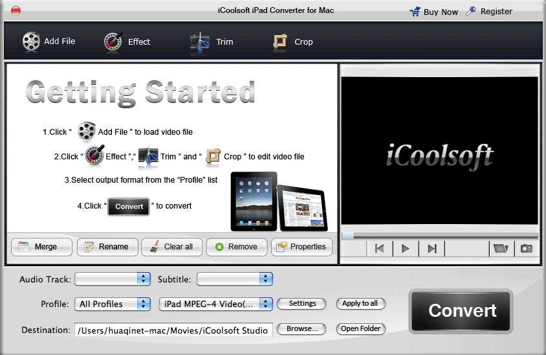Viewport: 546px width, 355px height.
Task: Click inside the Destination path field
Action: [x=173, y=330]
